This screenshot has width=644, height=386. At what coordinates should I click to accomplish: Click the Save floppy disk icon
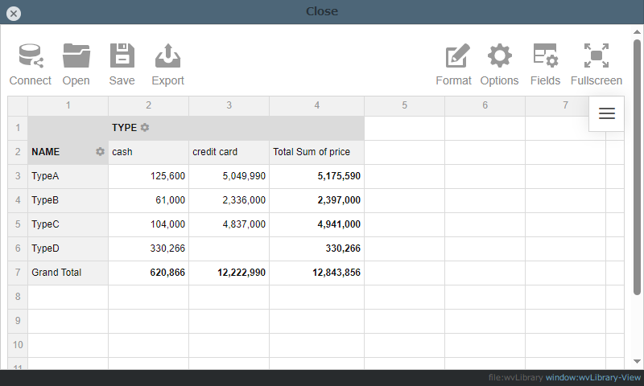[x=122, y=56]
